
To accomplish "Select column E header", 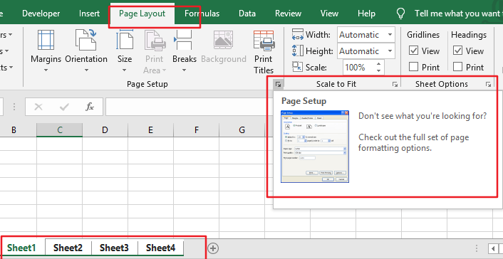I will point(150,129).
